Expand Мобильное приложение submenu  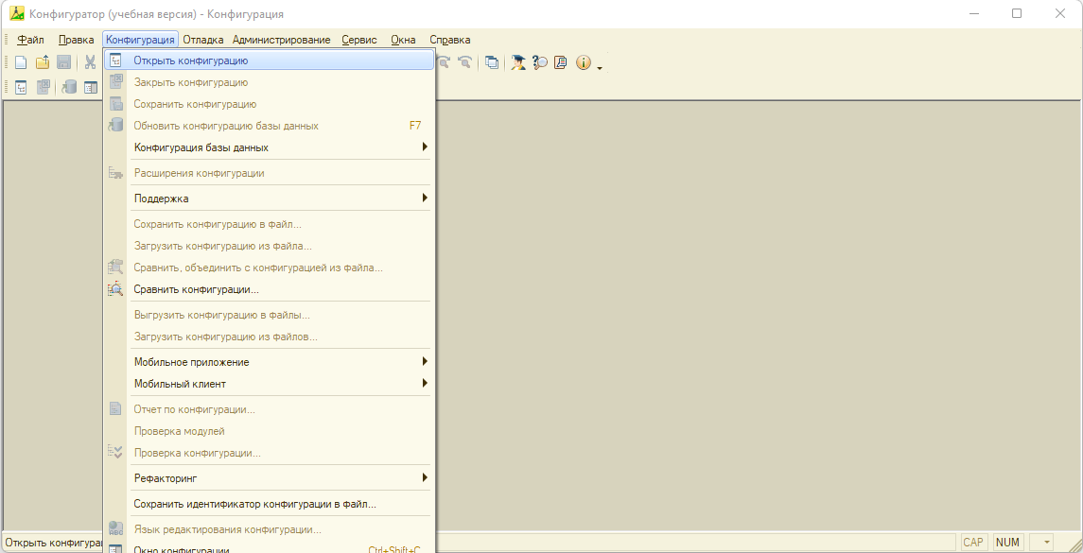269,362
